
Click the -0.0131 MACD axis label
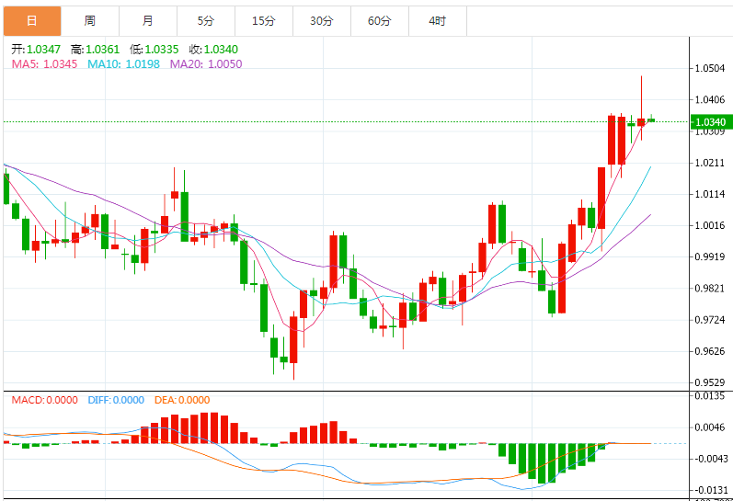pyautogui.click(x=710, y=490)
